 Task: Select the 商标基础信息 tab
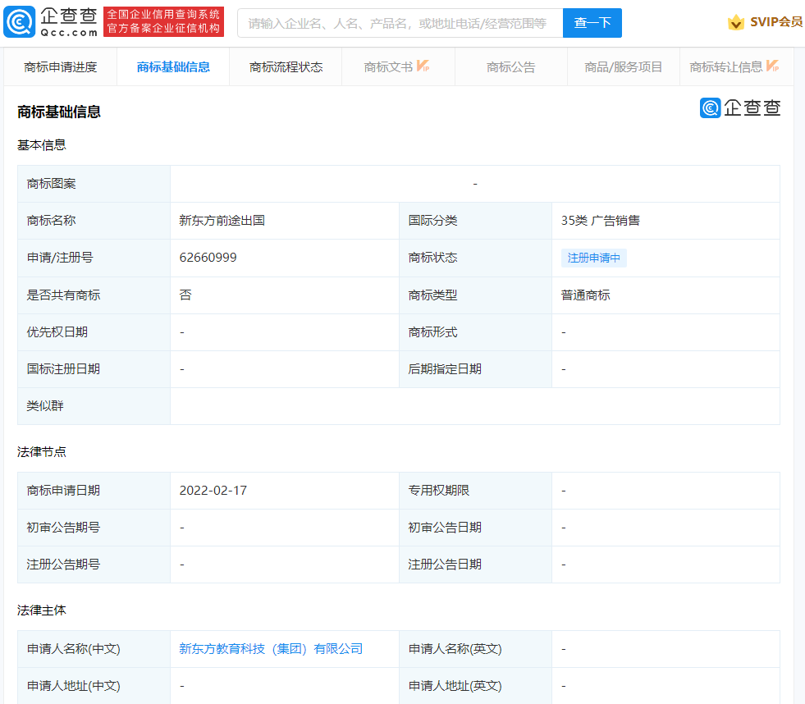click(x=173, y=66)
